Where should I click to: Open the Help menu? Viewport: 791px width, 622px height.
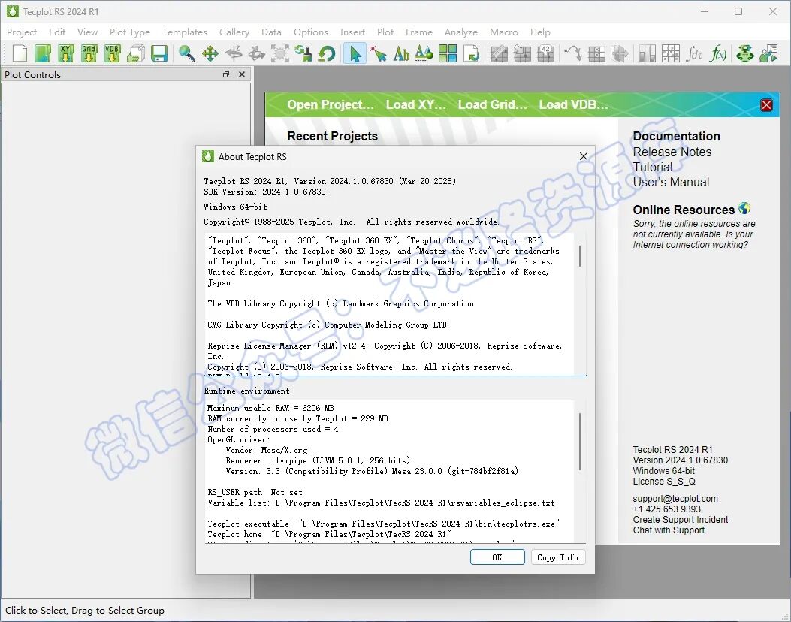540,32
